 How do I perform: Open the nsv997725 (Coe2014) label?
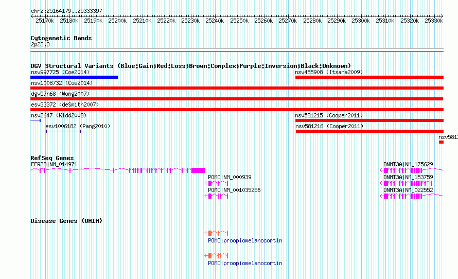60,72
